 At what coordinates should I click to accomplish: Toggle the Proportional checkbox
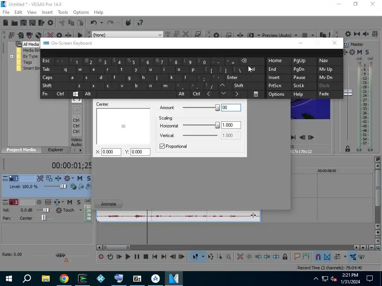(x=162, y=146)
